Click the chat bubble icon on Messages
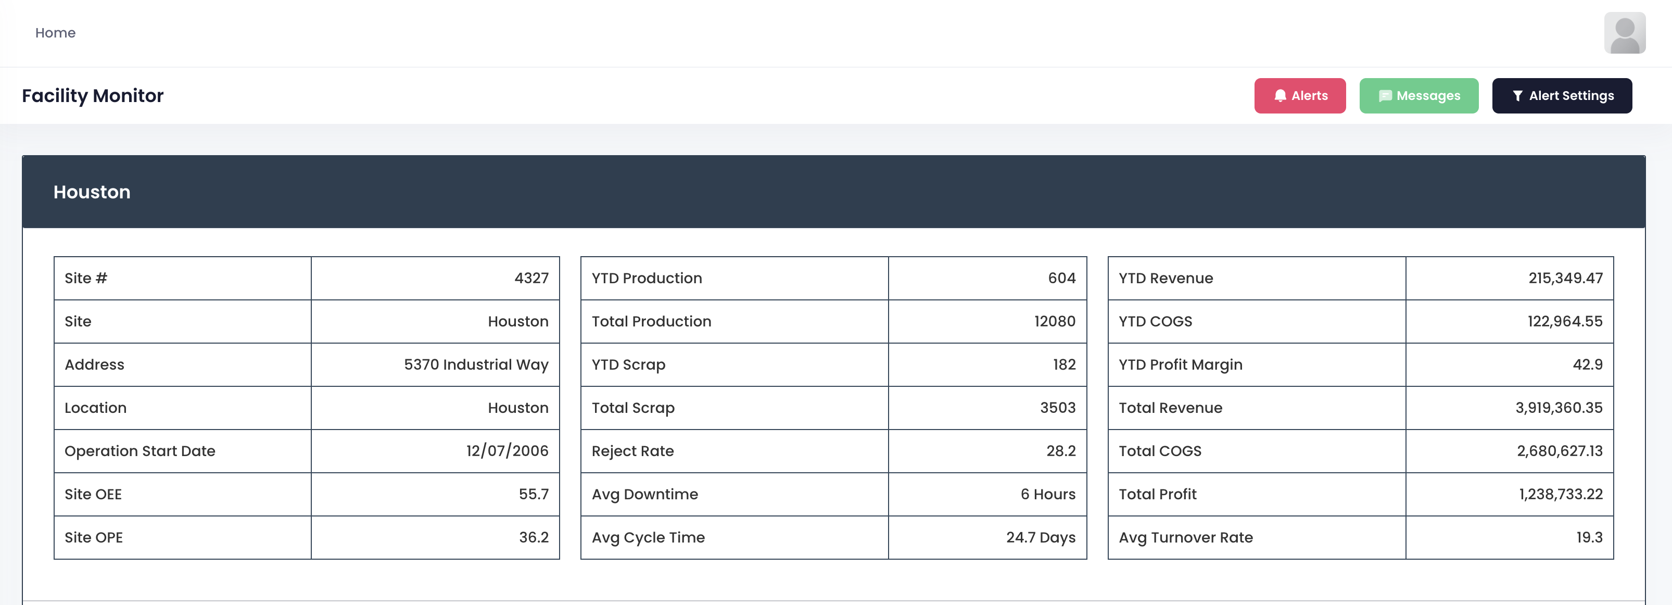The height and width of the screenshot is (605, 1672). 1385,96
